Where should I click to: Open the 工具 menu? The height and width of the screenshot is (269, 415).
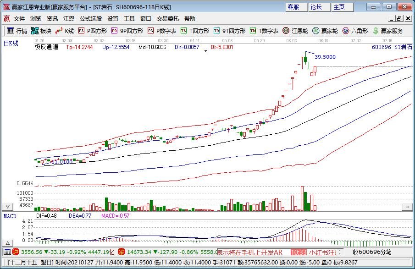pos(129,18)
